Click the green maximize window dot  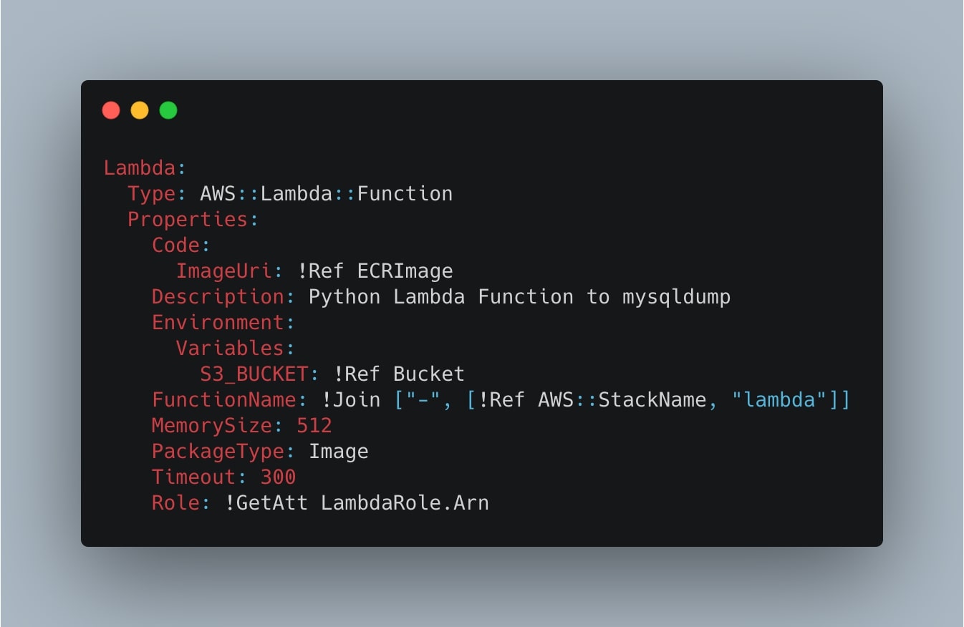pos(168,110)
